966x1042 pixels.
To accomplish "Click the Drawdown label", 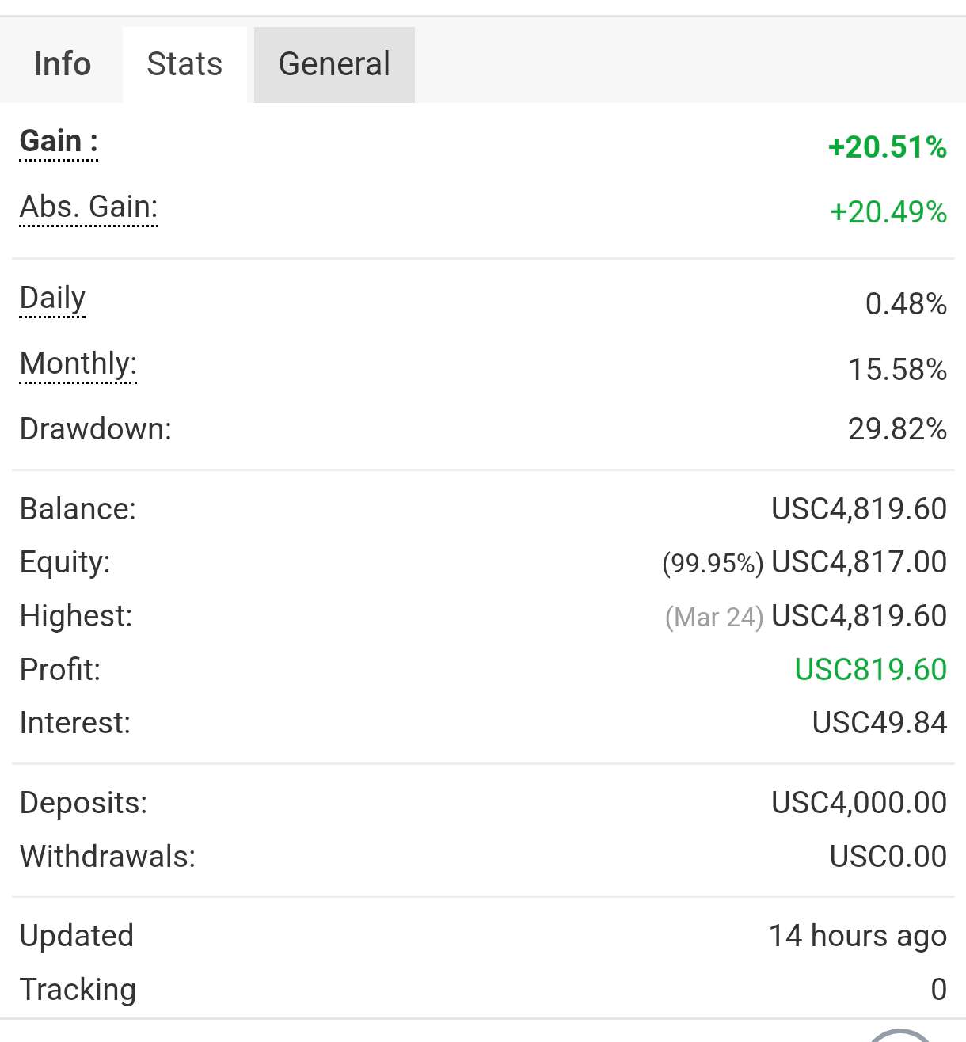I will click(x=95, y=429).
